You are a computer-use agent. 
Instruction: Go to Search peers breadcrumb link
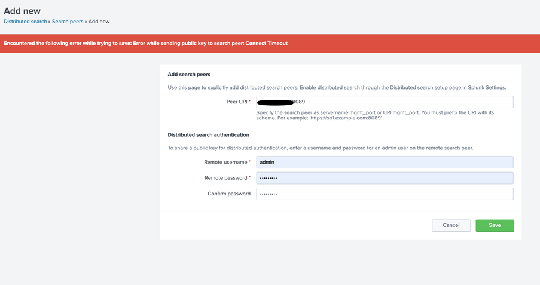click(68, 22)
